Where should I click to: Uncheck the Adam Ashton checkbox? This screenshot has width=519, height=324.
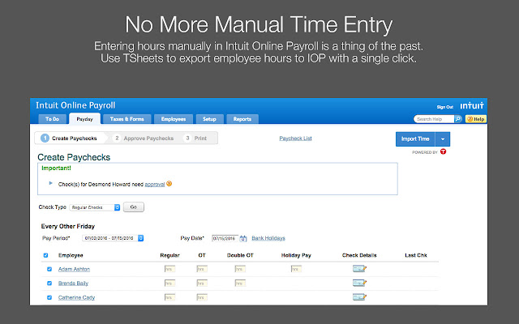point(49,269)
